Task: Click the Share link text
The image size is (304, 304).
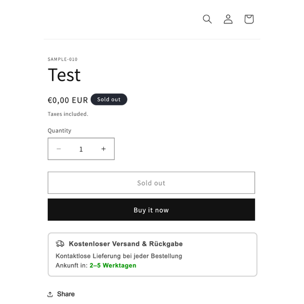Action: 66,294
